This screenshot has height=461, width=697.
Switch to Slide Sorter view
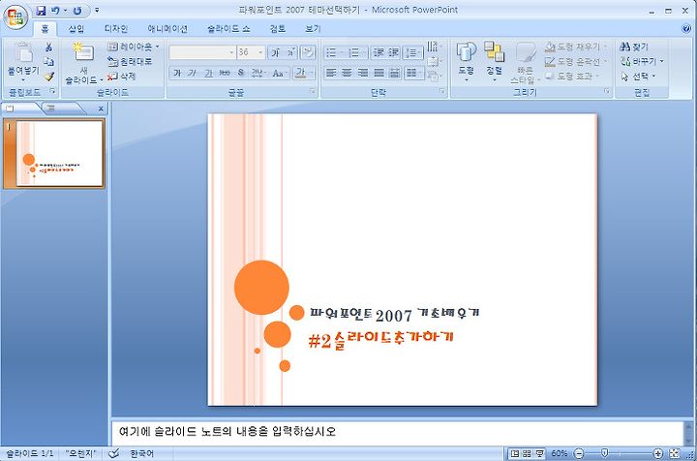pos(528,453)
